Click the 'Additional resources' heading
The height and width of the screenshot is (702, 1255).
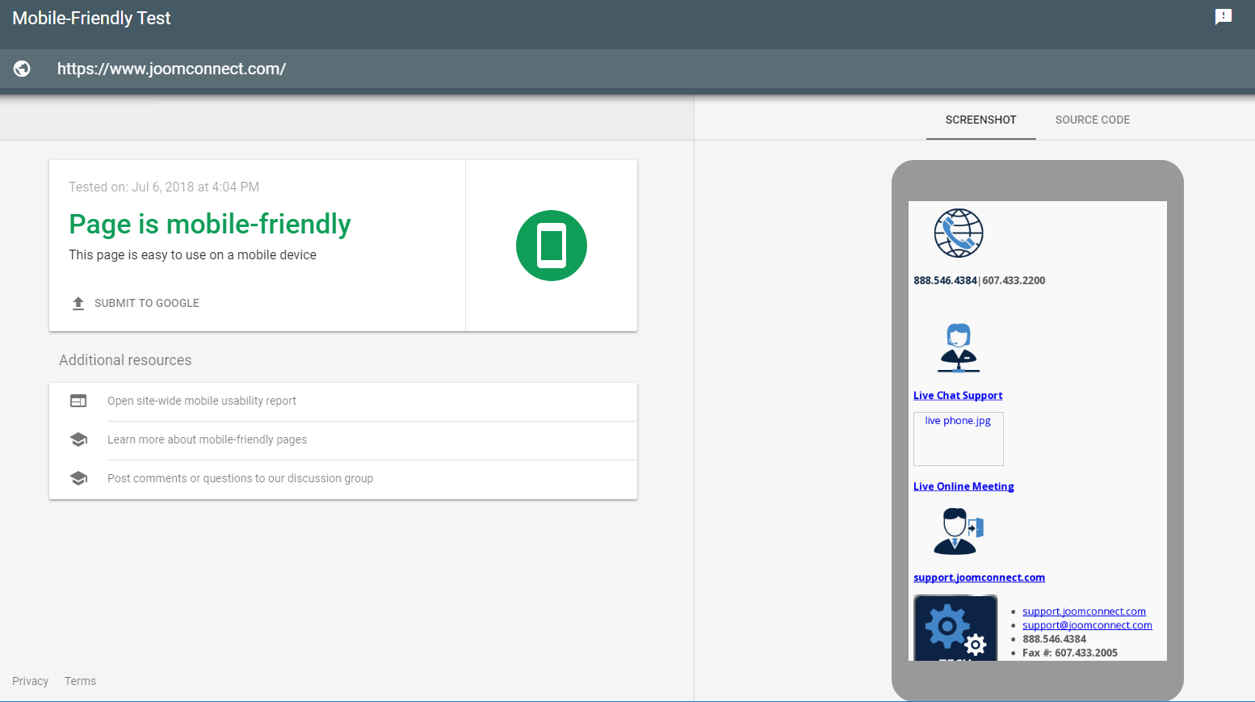(x=125, y=360)
